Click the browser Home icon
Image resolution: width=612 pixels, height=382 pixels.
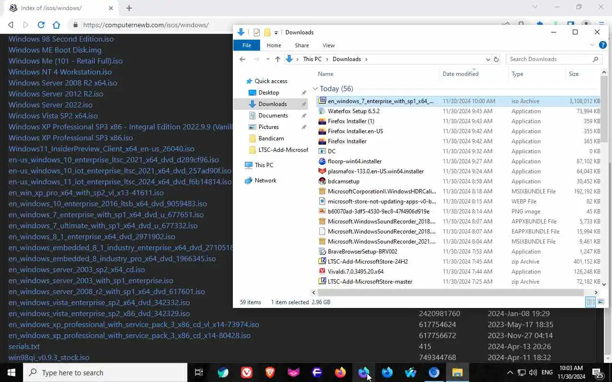[56, 25]
